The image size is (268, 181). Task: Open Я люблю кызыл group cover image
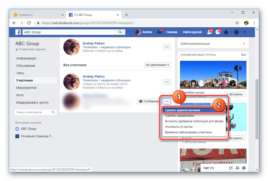pyautogui.click(x=213, y=75)
